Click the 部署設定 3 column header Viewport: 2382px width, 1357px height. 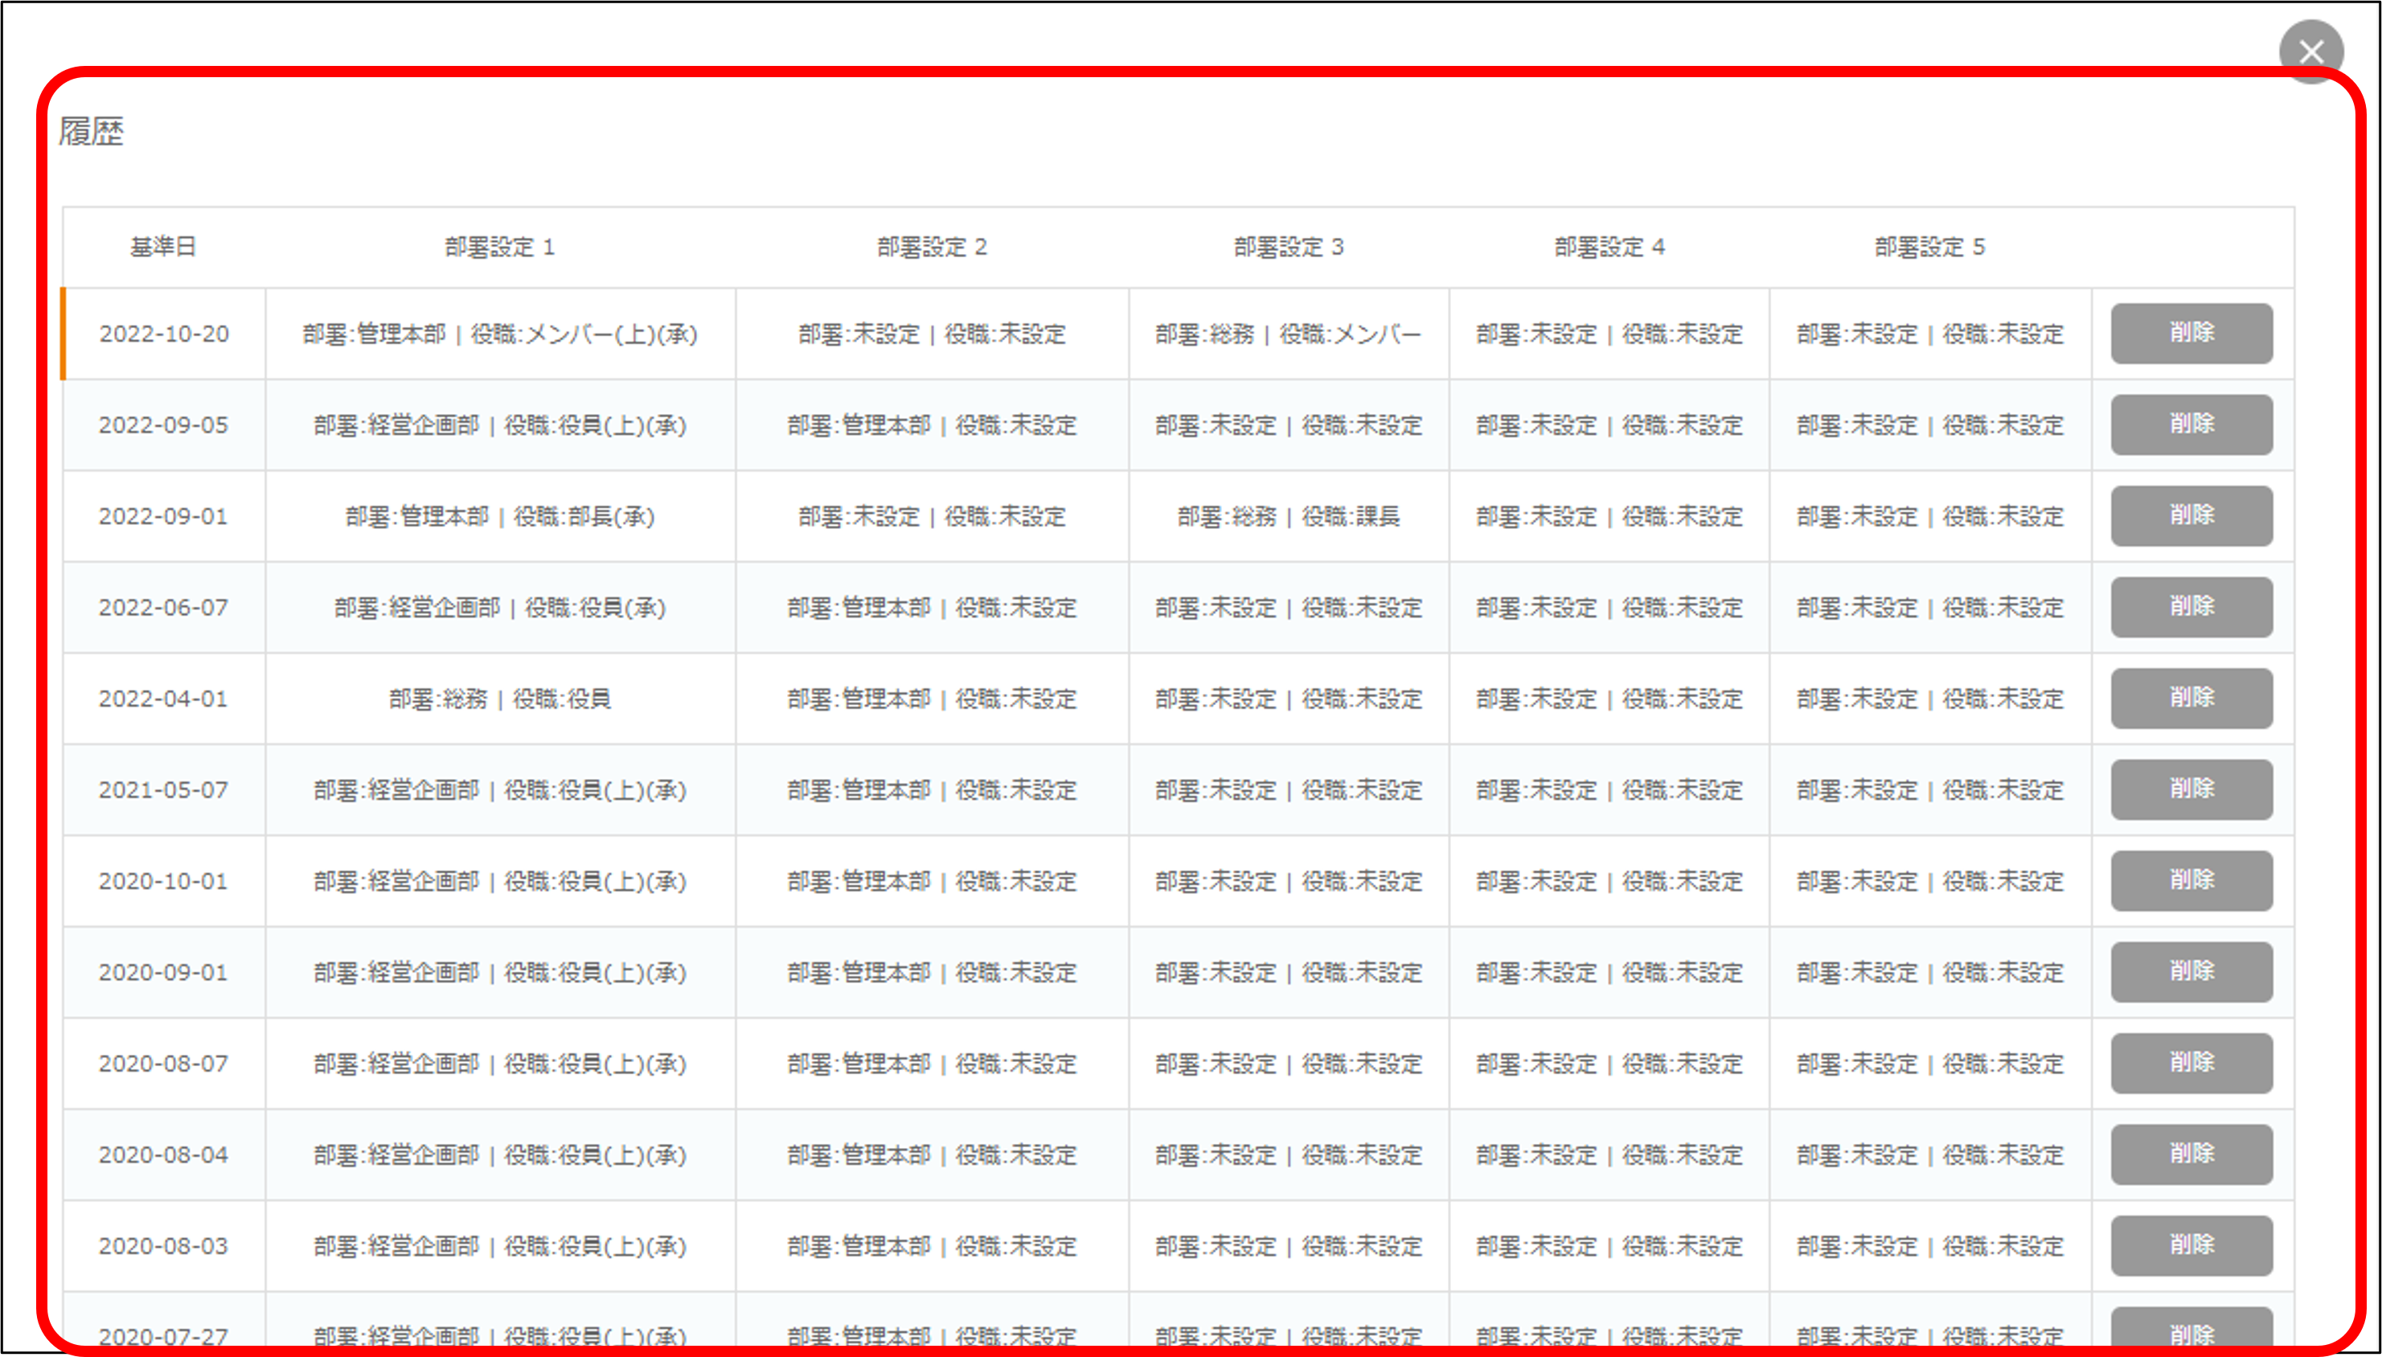(x=1288, y=247)
